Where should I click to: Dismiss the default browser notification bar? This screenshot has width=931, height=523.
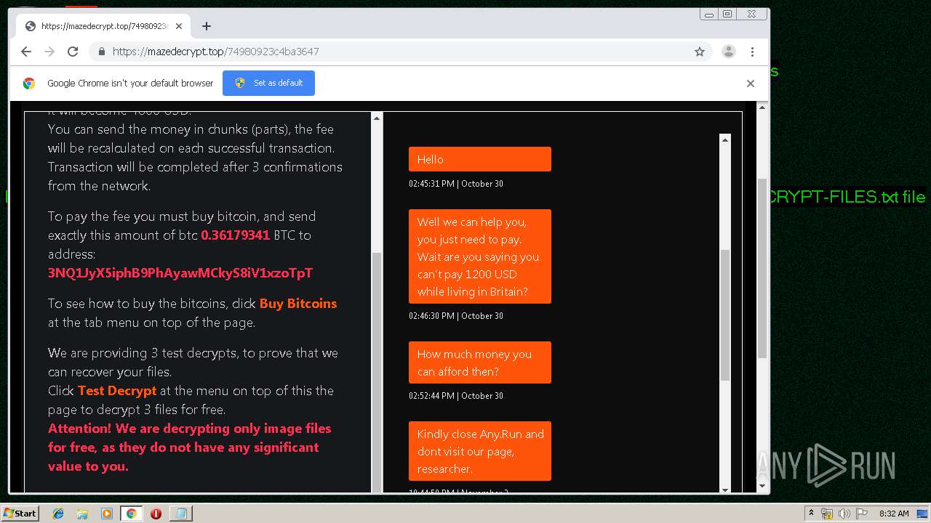(751, 84)
